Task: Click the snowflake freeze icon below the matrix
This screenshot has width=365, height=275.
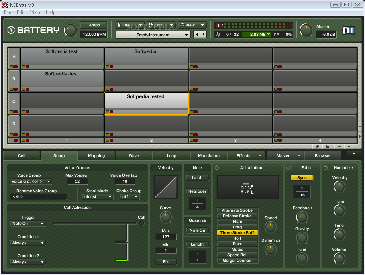Action: tap(317, 146)
